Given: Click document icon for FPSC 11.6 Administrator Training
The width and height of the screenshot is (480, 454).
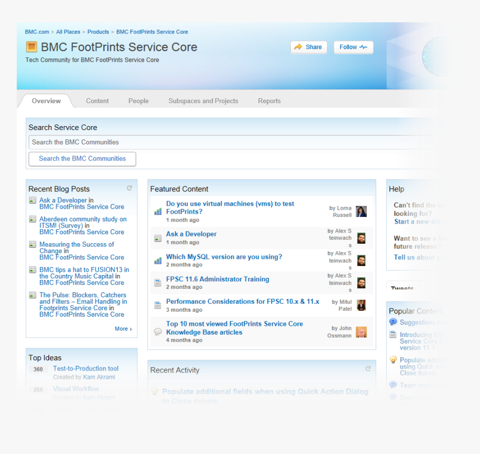Looking at the screenshot, I should click(158, 283).
